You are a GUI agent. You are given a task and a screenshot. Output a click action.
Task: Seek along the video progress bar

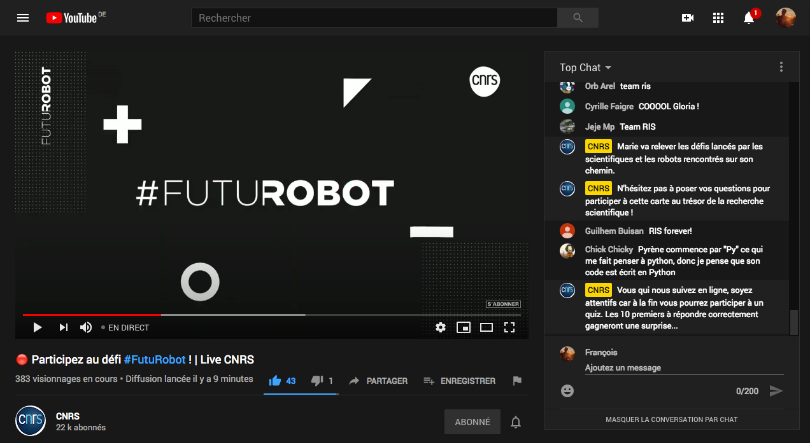click(x=271, y=315)
